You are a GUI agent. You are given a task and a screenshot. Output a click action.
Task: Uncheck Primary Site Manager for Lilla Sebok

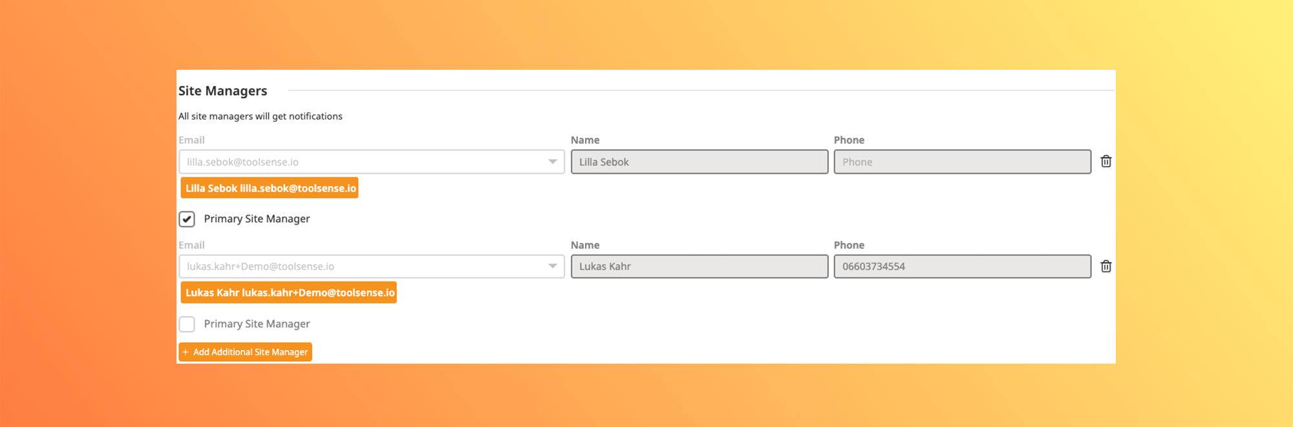tap(187, 219)
